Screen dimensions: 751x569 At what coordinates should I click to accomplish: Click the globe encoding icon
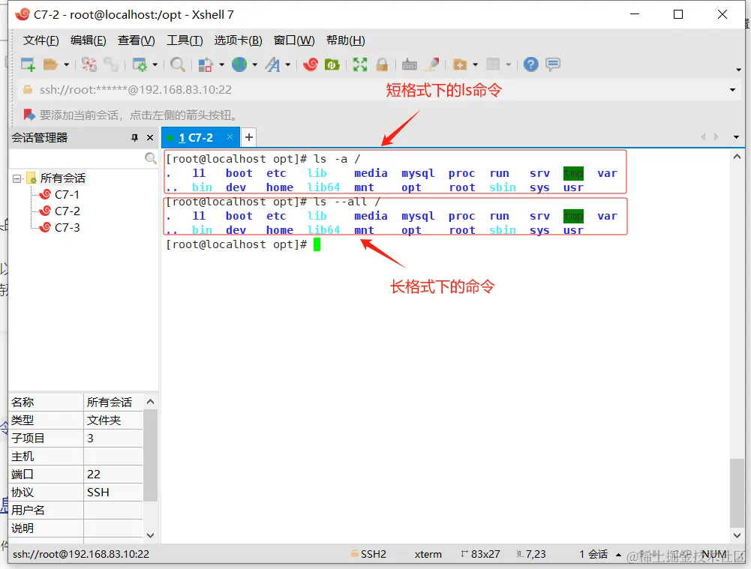tap(239, 64)
